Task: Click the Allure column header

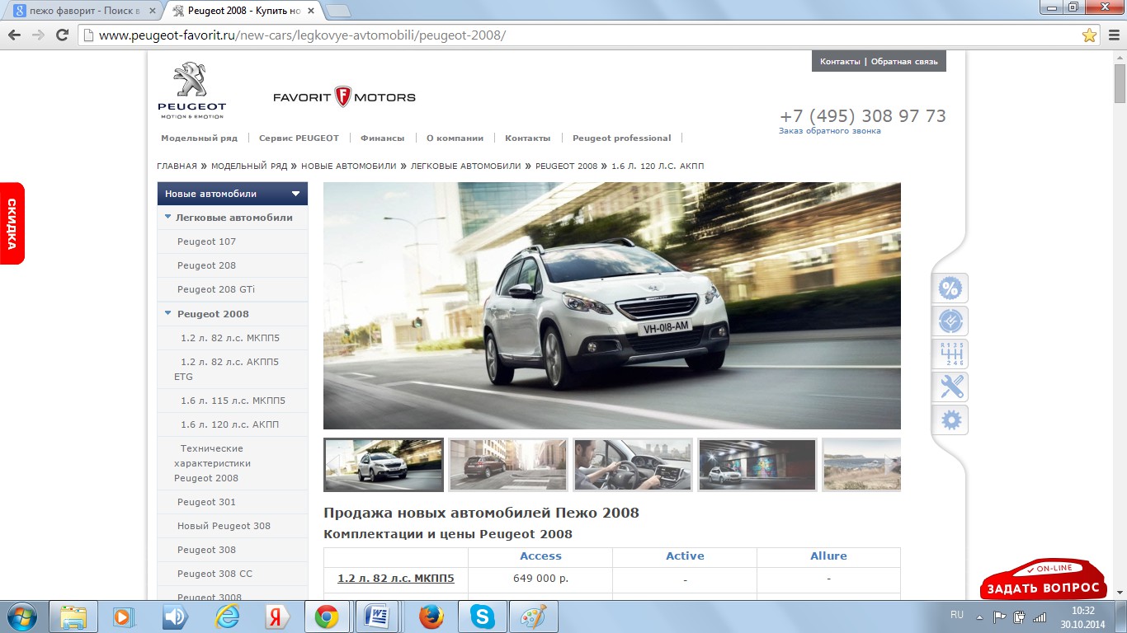Action: point(828,556)
